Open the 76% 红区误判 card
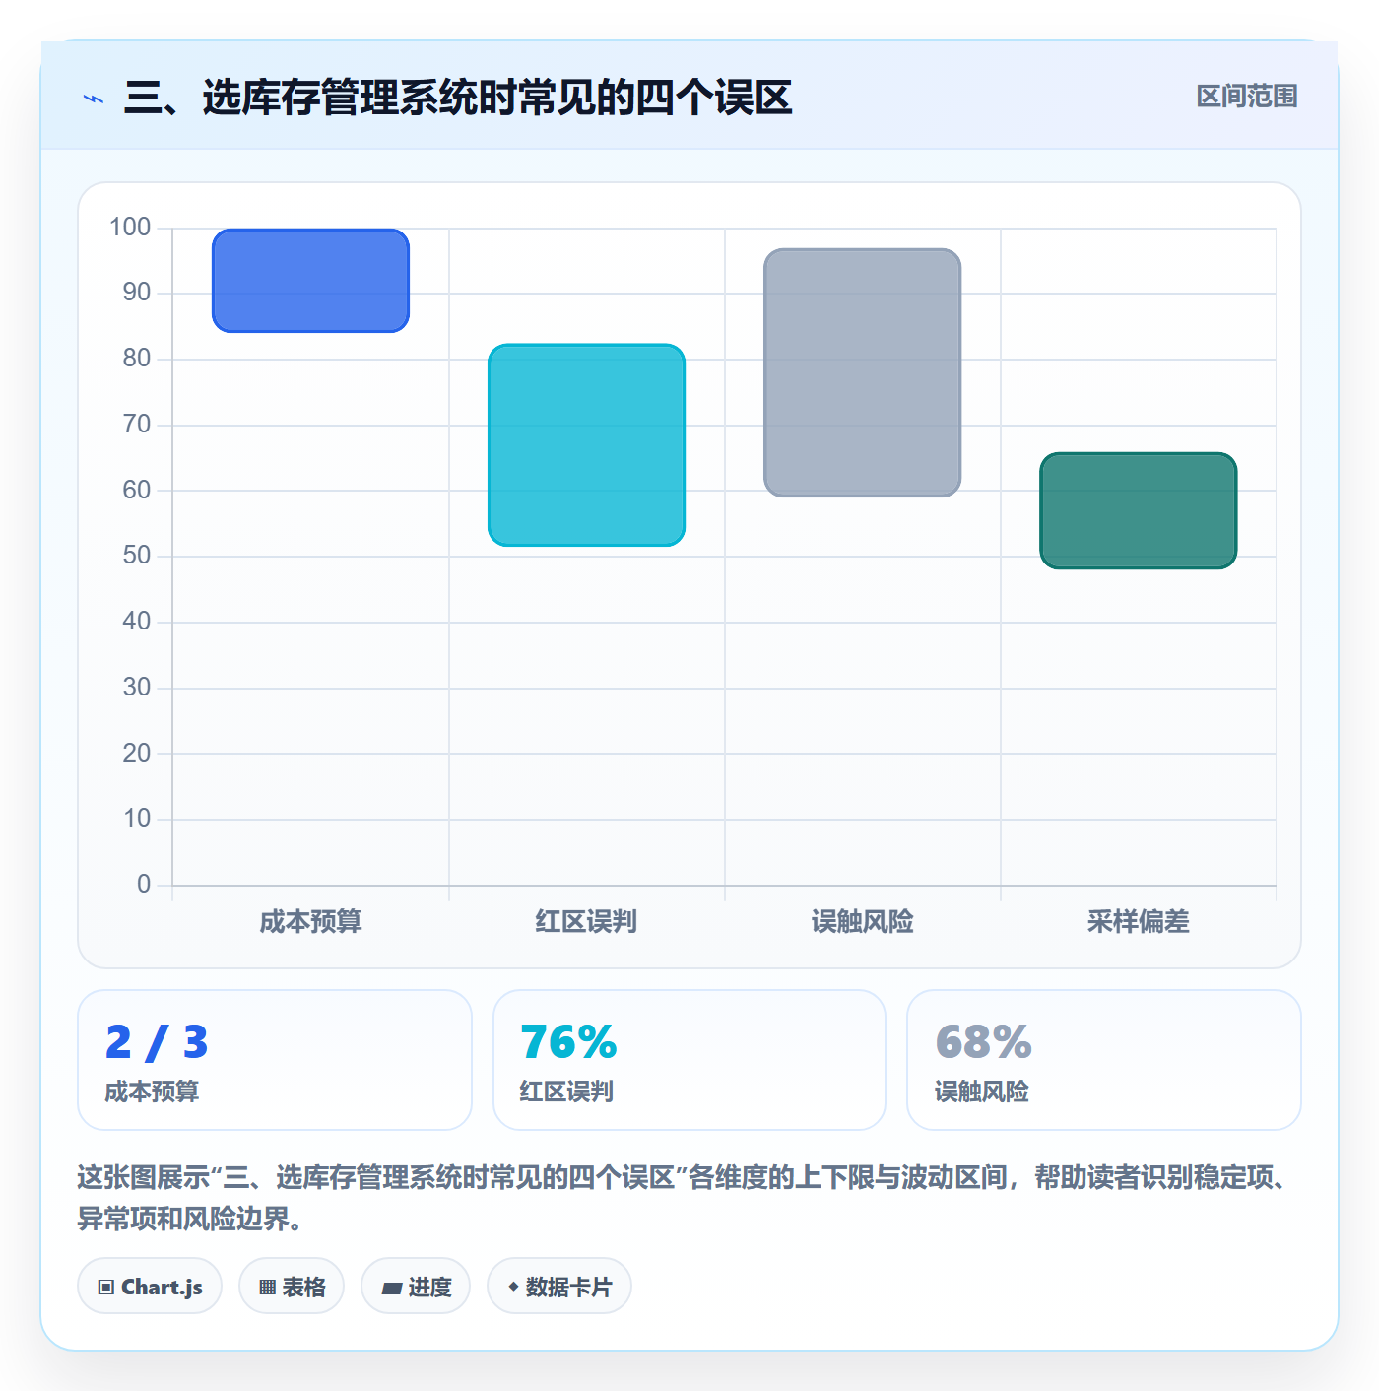1379x1391 pixels. 689,1060
